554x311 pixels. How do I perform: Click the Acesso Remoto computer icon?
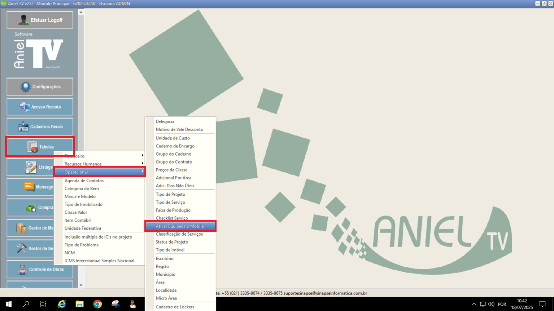(25, 107)
